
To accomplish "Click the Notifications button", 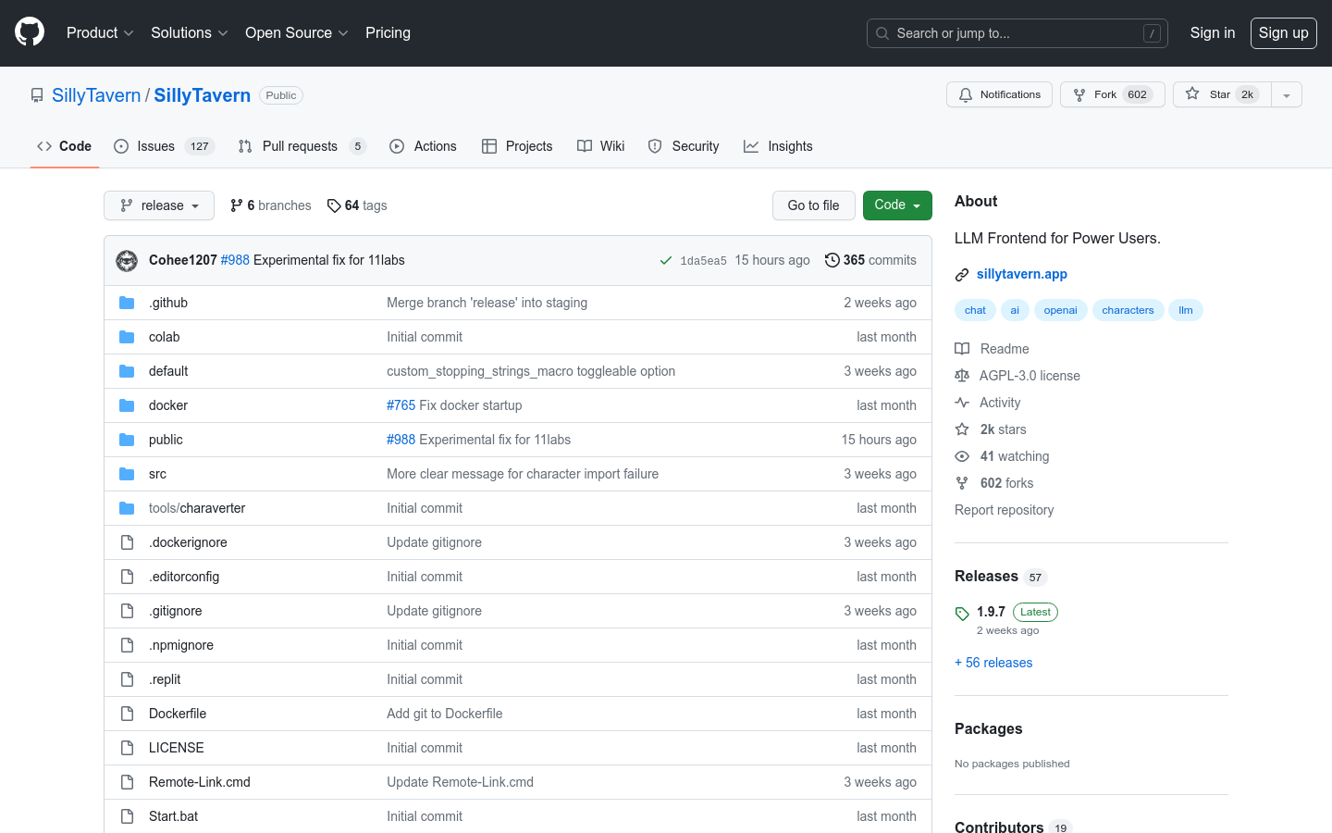I will tap(999, 94).
